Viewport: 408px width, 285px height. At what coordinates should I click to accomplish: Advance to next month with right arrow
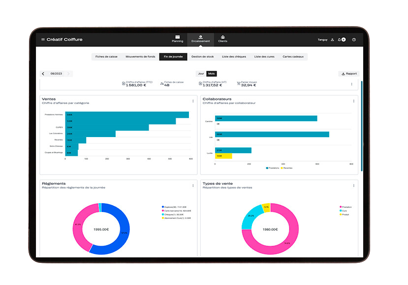pos(68,74)
